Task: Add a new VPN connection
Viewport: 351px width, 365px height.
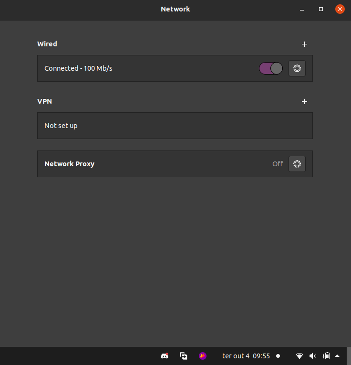Action: pyautogui.click(x=304, y=101)
